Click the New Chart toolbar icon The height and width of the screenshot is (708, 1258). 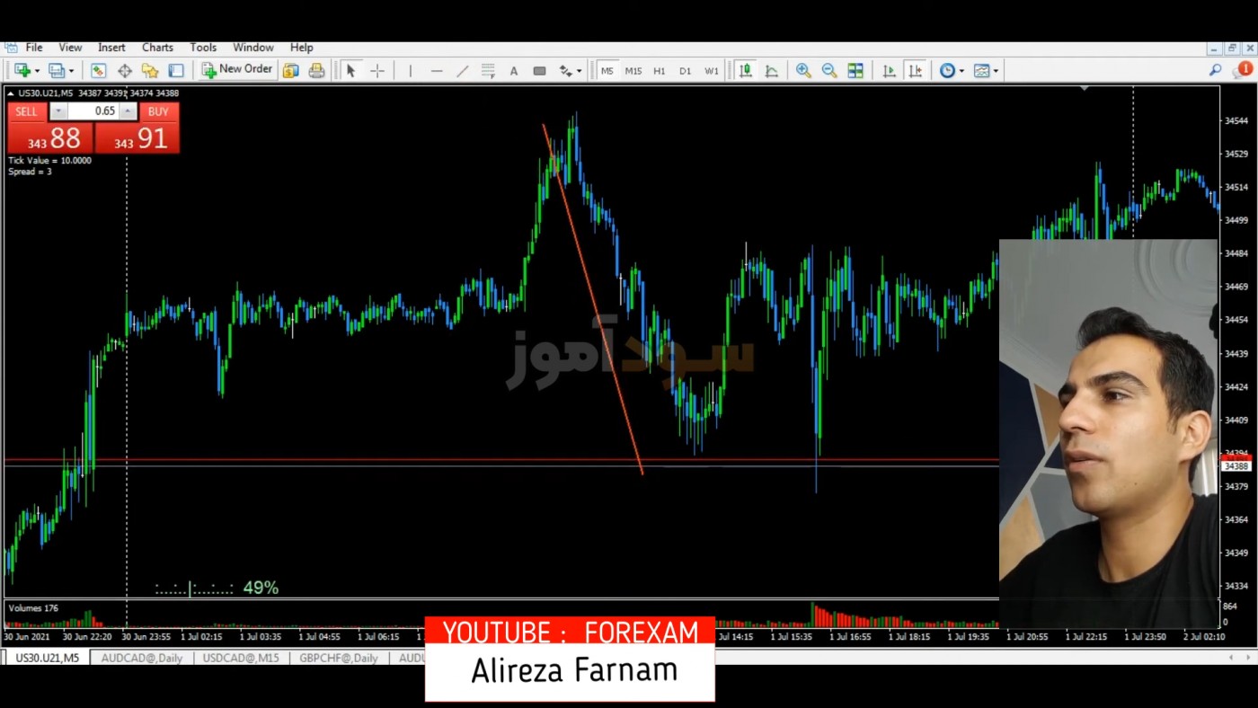[22, 70]
